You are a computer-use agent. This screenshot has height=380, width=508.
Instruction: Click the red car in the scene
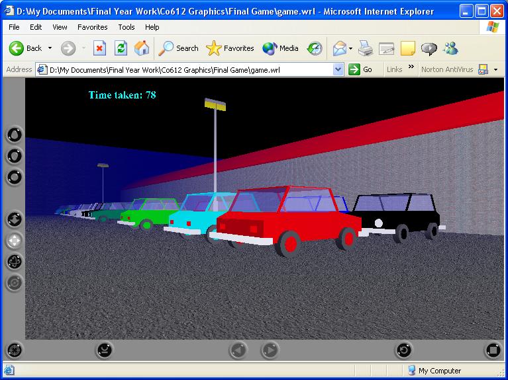285,223
